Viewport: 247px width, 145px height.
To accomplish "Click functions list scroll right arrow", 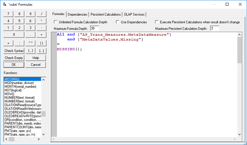I will (x=39, y=139).
